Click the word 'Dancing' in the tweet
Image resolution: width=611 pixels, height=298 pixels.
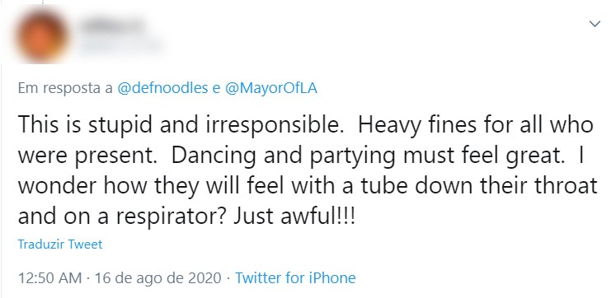click(214, 156)
